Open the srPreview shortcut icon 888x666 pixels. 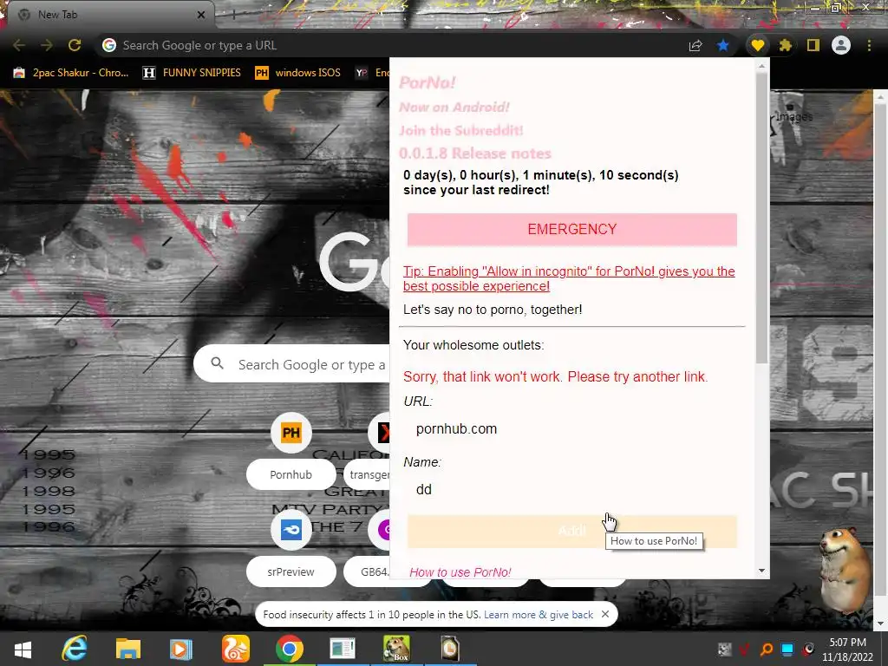(291, 530)
